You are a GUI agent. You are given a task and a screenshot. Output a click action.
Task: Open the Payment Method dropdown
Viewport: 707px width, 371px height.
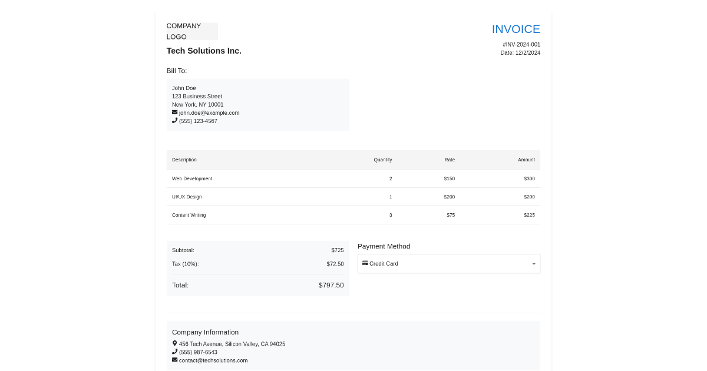coord(448,264)
